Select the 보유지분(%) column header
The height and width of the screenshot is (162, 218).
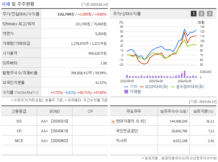click(x=203, y=111)
